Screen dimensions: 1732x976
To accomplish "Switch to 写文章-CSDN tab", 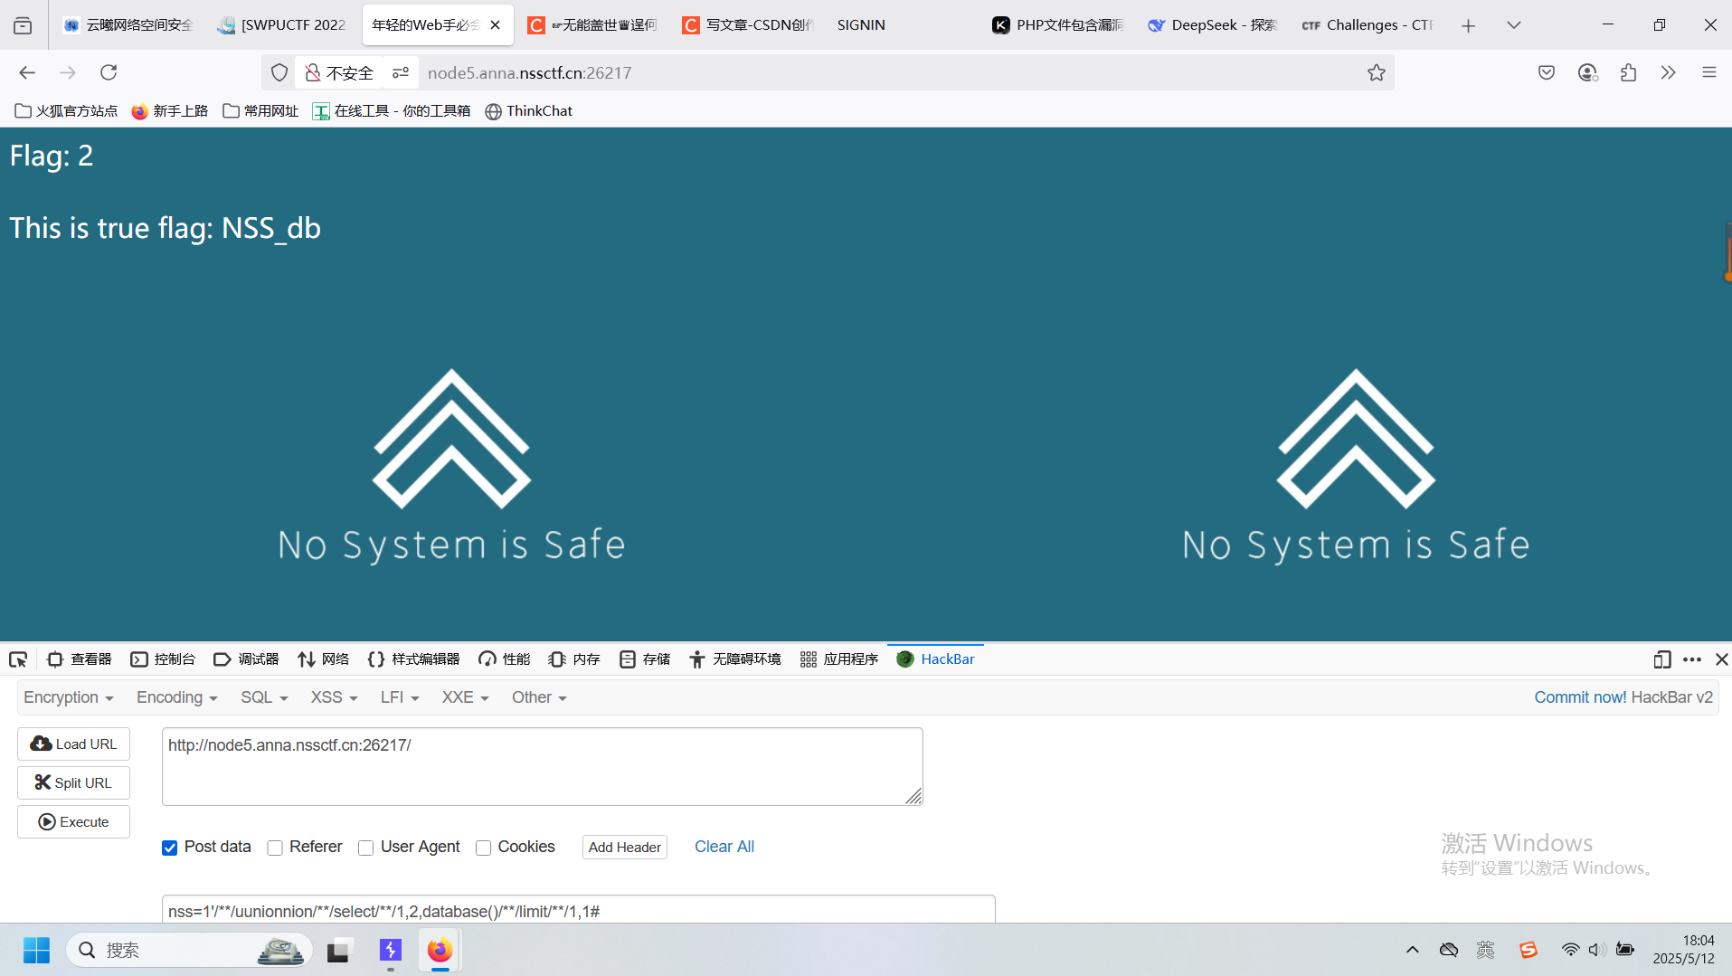I will tap(747, 25).
